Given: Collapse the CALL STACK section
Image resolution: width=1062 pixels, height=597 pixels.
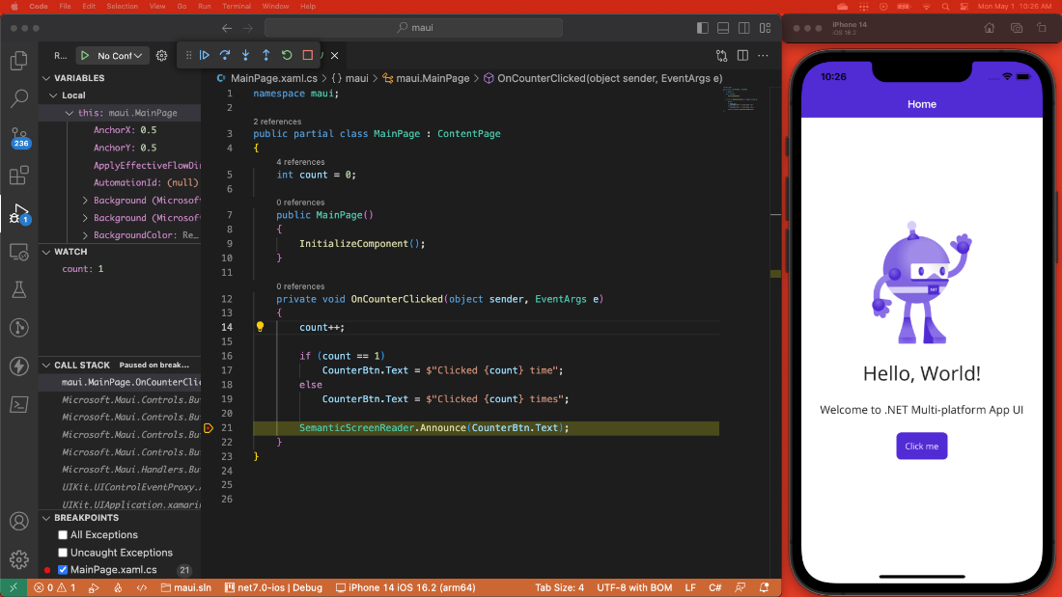Looking at the screenshot, I should tap(46, 365).
